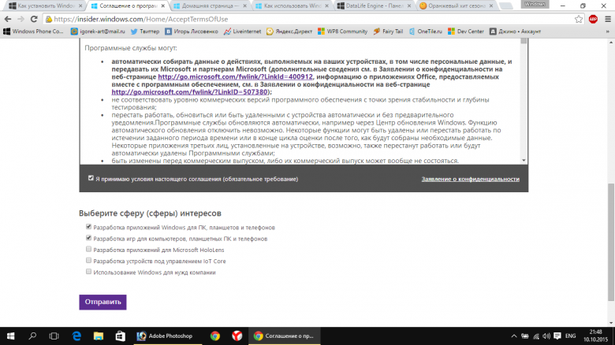This screenshot has width=615, height=345.
Task: Click the agreement box scroll-down arrow
Action: [x=524, y=161]
